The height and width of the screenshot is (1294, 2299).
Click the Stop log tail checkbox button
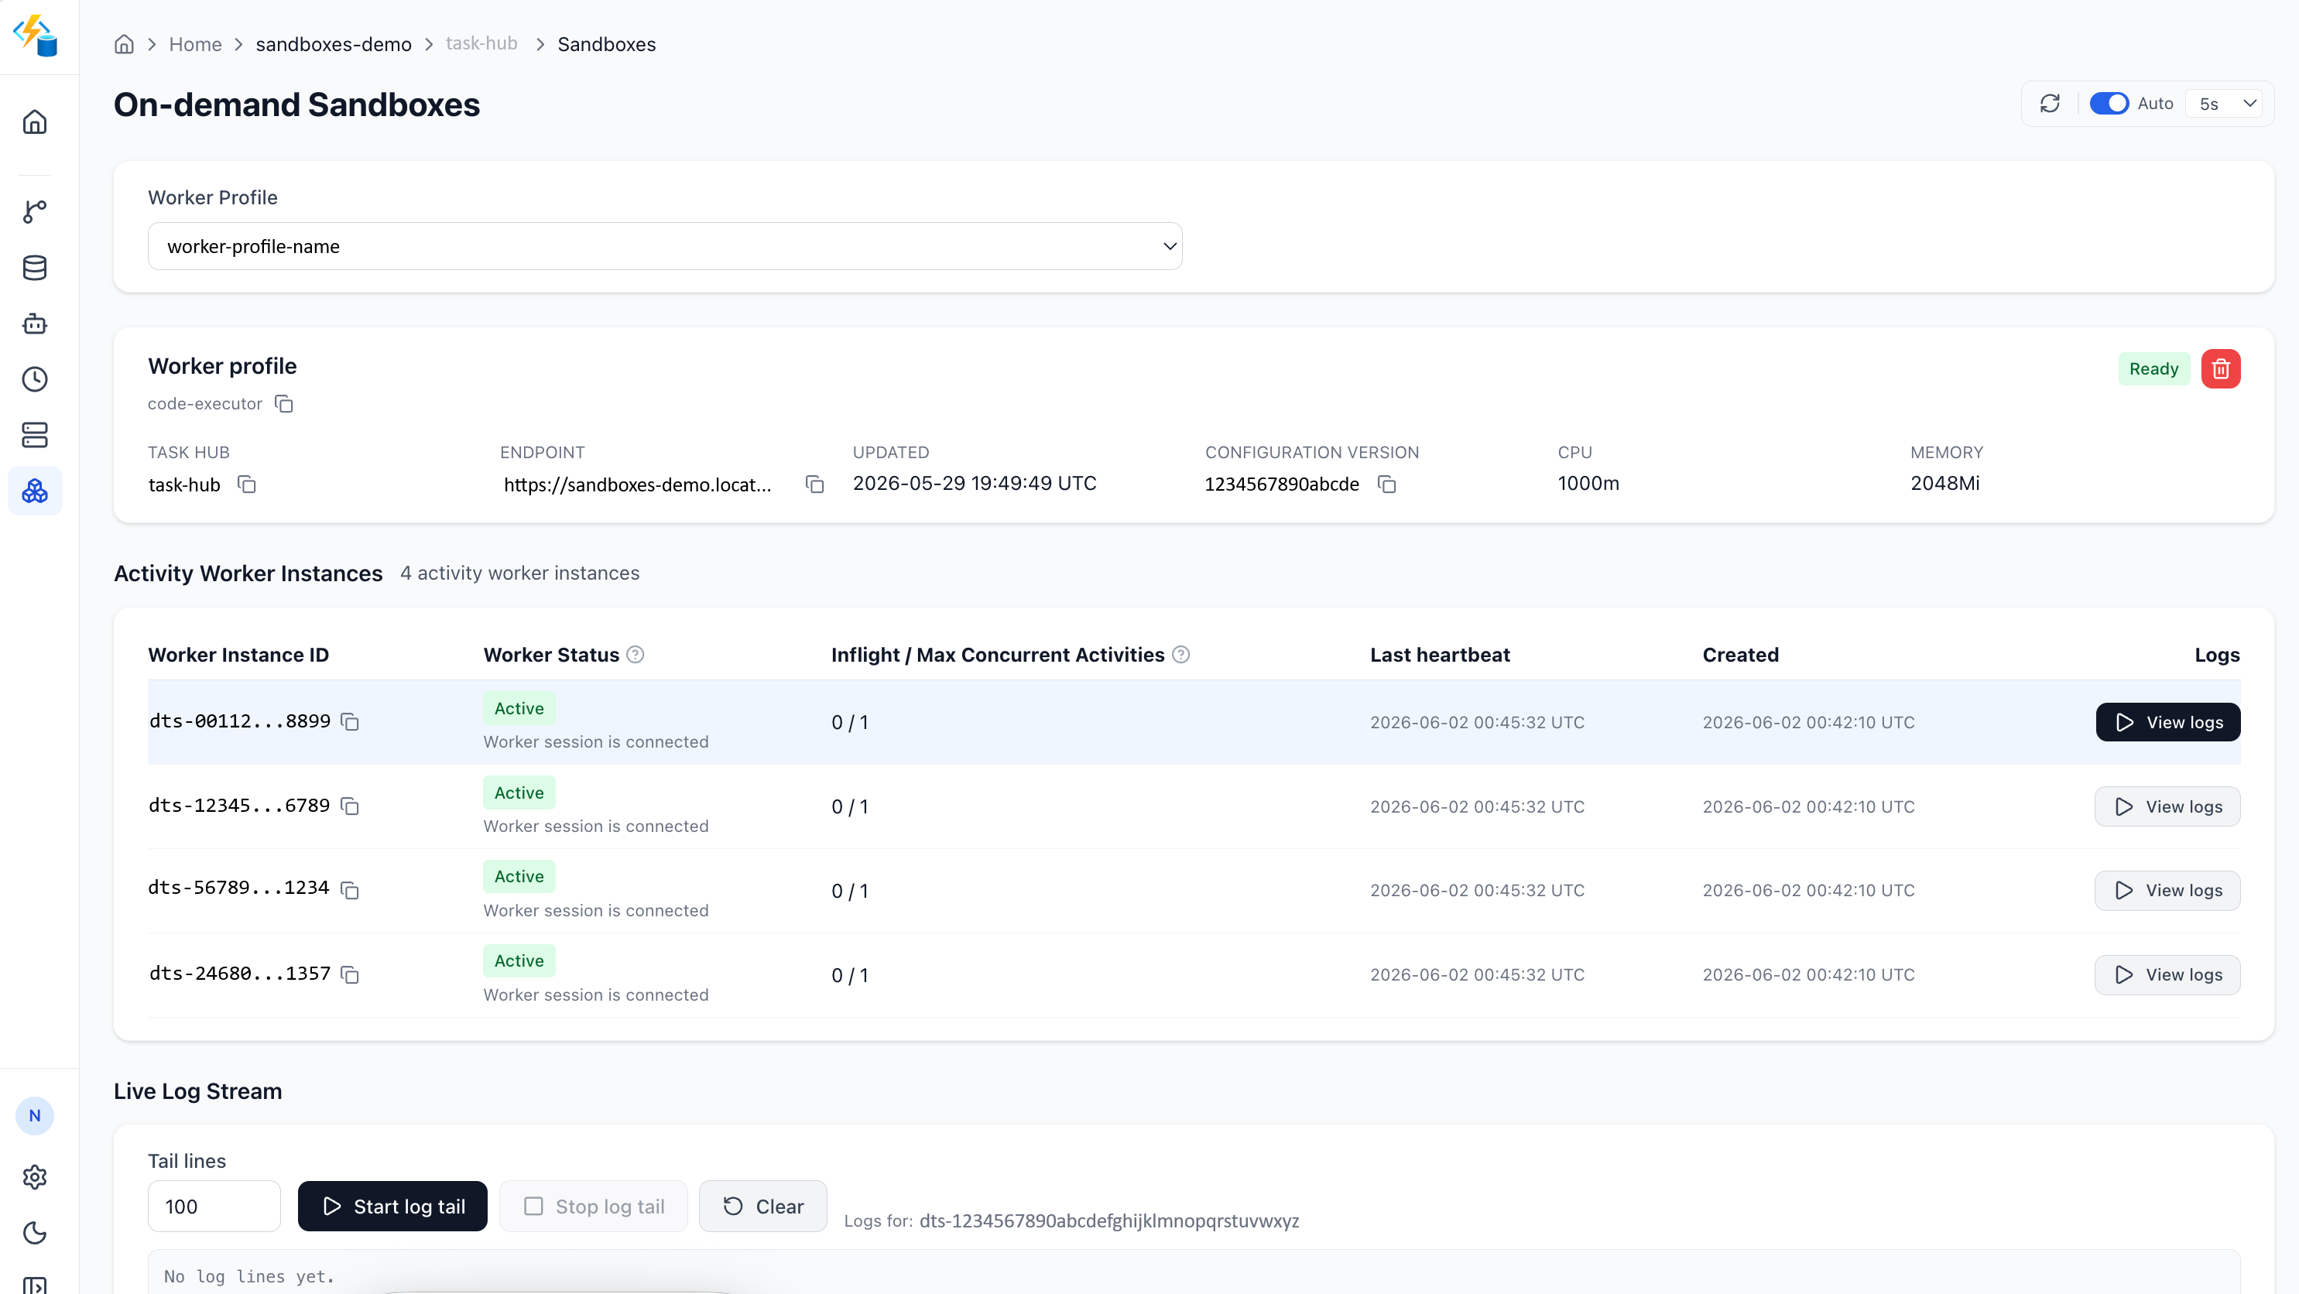click(594, 1207)
